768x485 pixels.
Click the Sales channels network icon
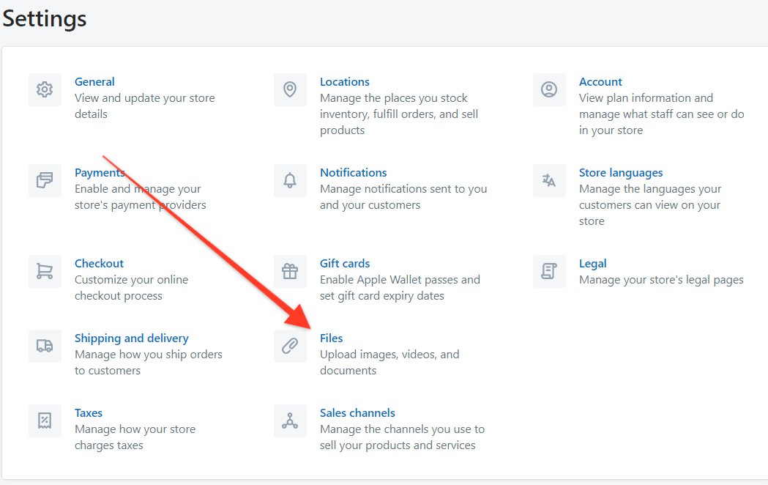click(x=290, y=421)
